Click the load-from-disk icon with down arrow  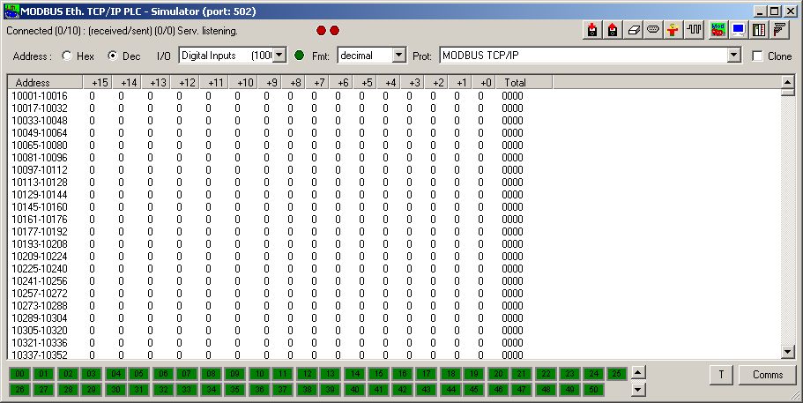[x=593, y=30]
